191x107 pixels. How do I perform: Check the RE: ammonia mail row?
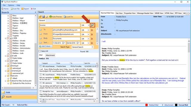(41, 83)
